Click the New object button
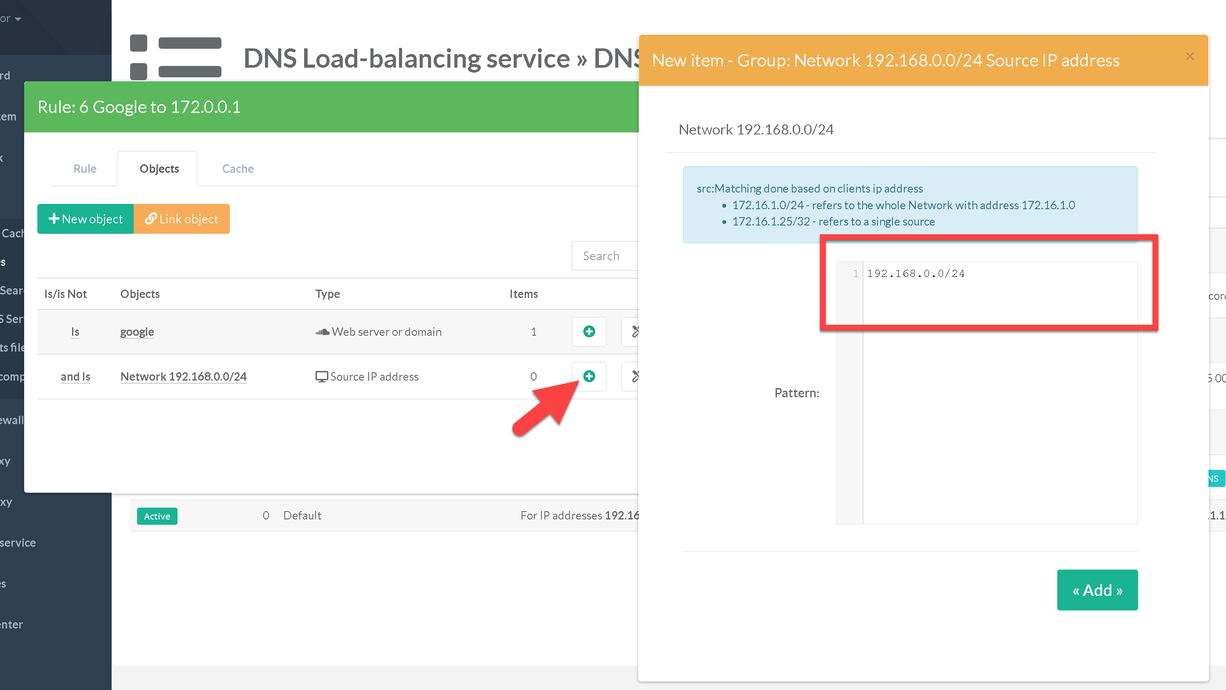 pyautogui.click(x=86, y=219)
